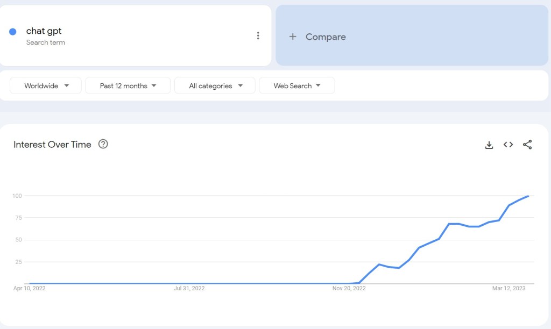Open the Web Search type dropdown

(296, 85)
